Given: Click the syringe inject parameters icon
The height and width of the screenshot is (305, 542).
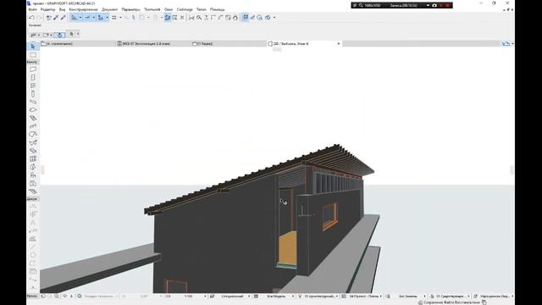Looking at the screenshot, I should pyautogui.click(x=63, y=17).
